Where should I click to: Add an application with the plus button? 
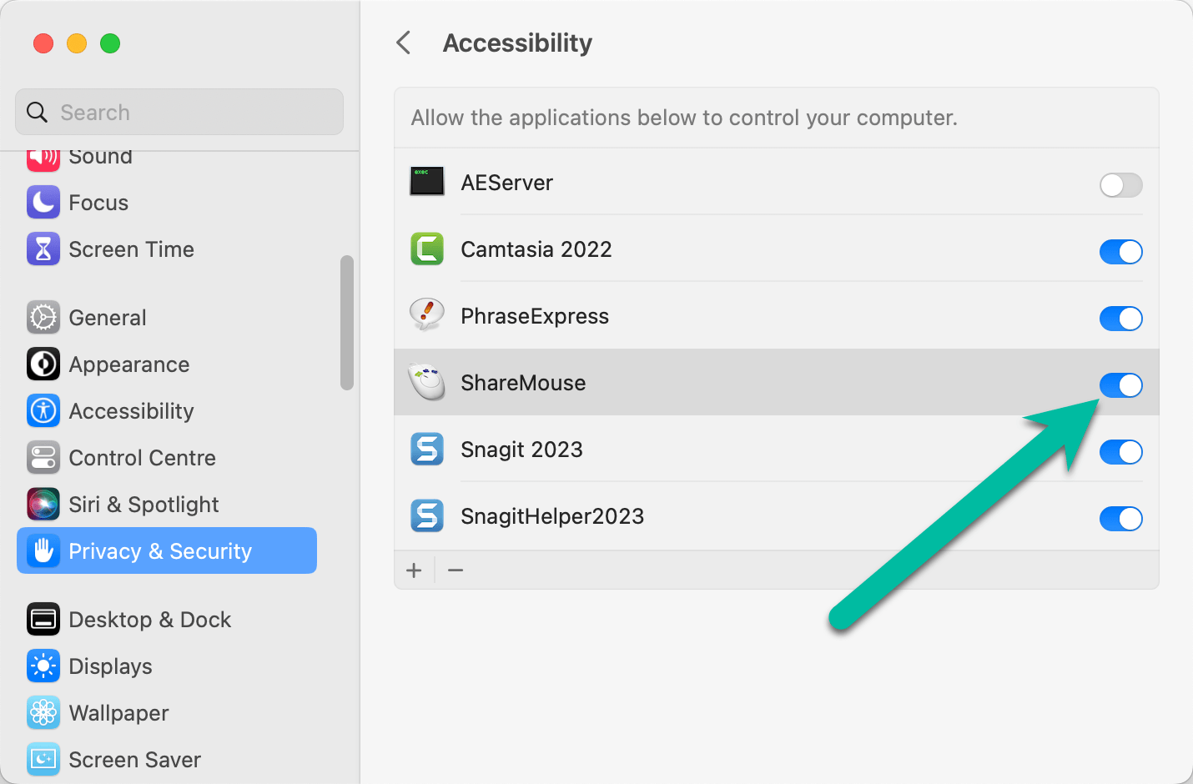(414, 570)
